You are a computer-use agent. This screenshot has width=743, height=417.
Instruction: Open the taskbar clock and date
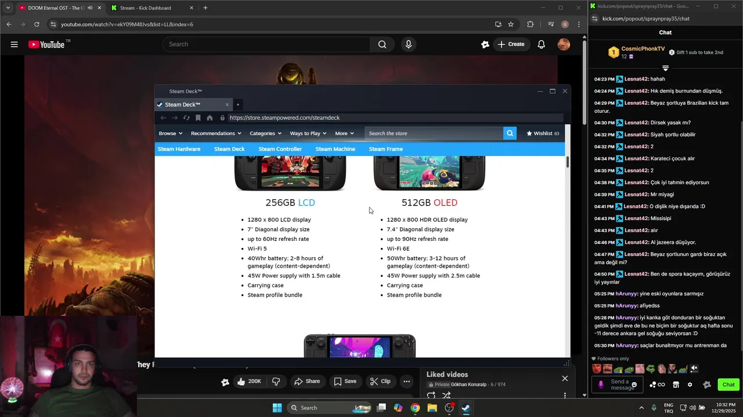723,408
